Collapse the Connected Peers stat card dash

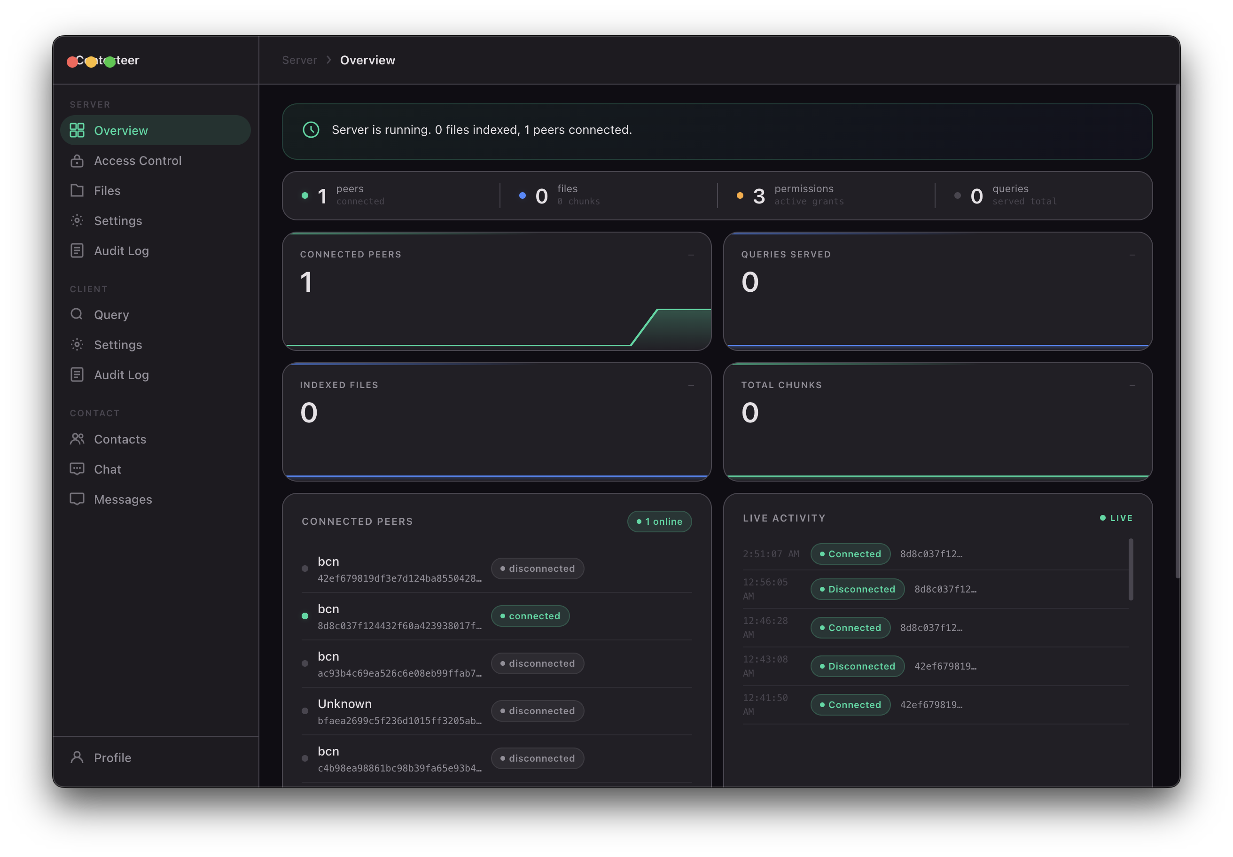(691, 255)
